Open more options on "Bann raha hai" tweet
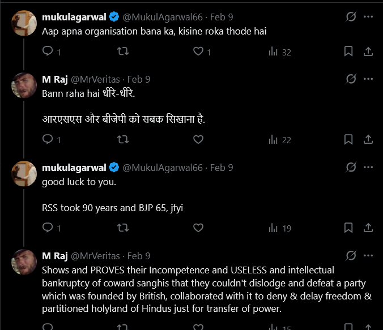 coord(369,79)
